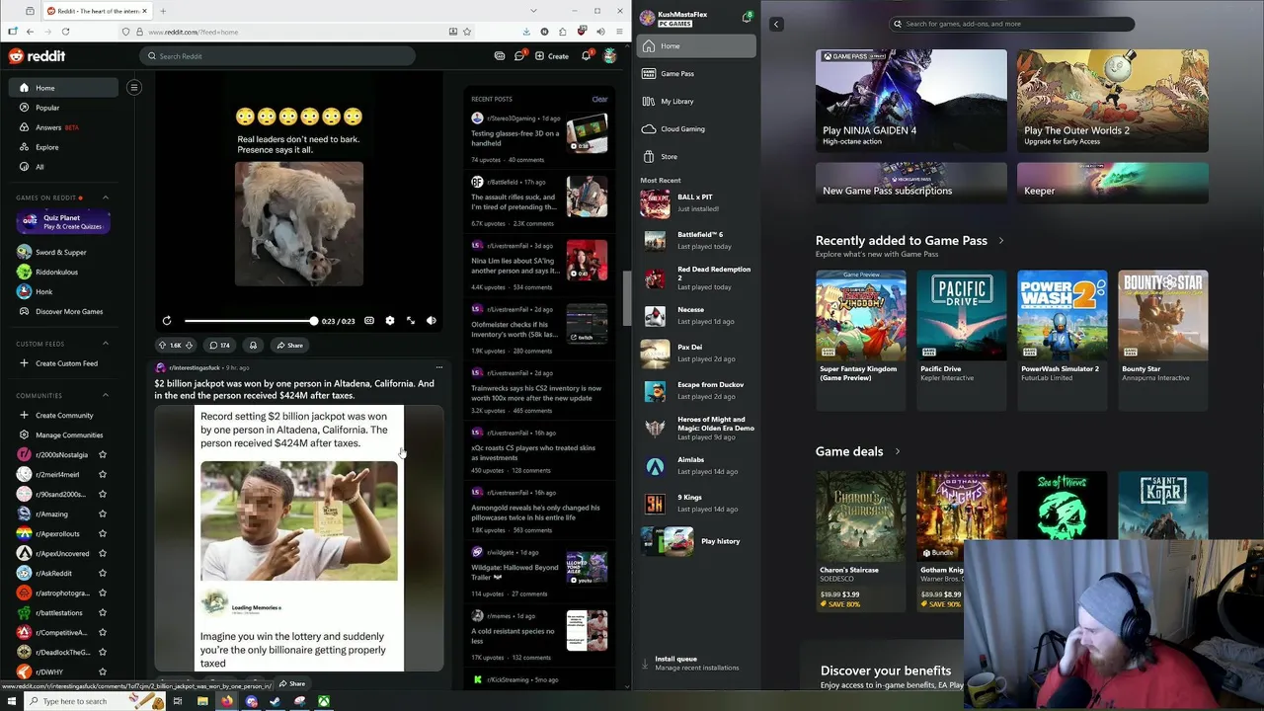
Task: Open the Quiz Planet game card
Action: click(61, 222)
